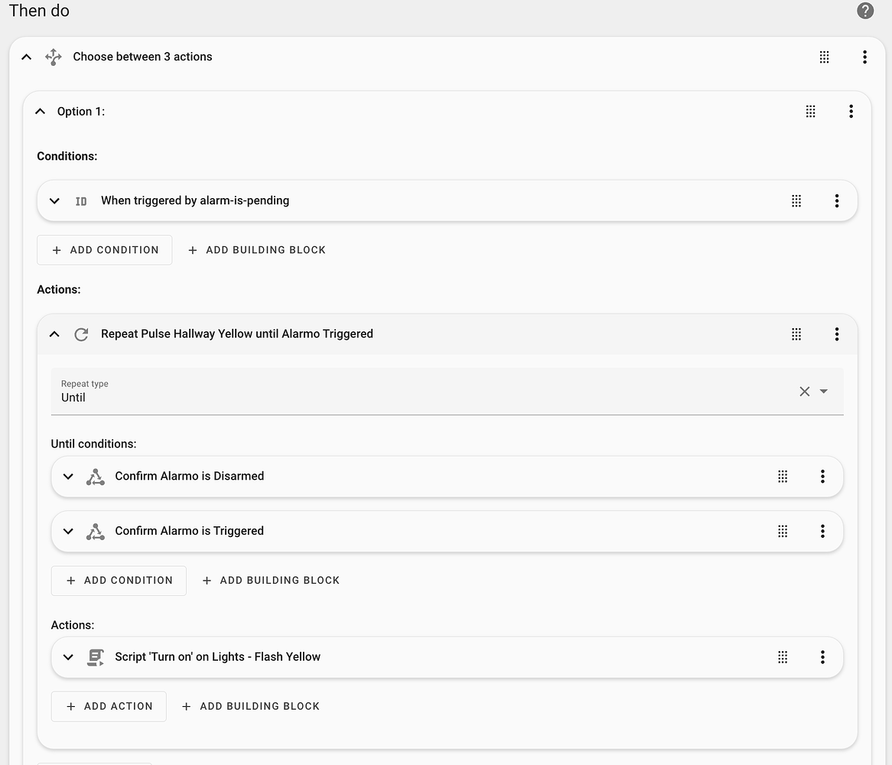The width and height of the screenshot is (892, 765).
Task: Click Add Action in repeat actions
Action: (x=109, y=706)
